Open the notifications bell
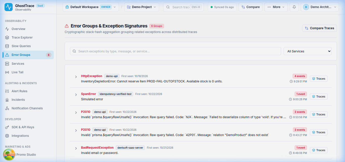 tap(294, 7)
